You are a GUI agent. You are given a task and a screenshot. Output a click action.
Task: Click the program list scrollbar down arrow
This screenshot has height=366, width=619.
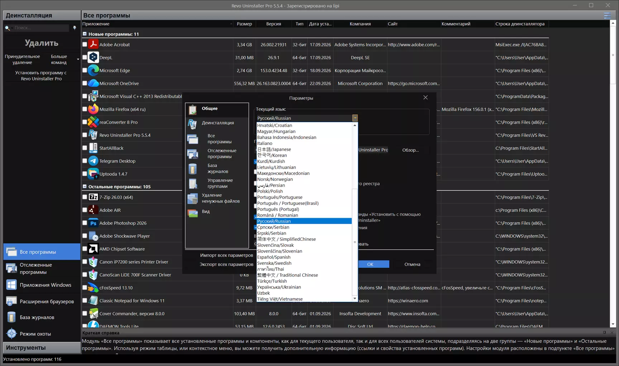click(613, 324)
